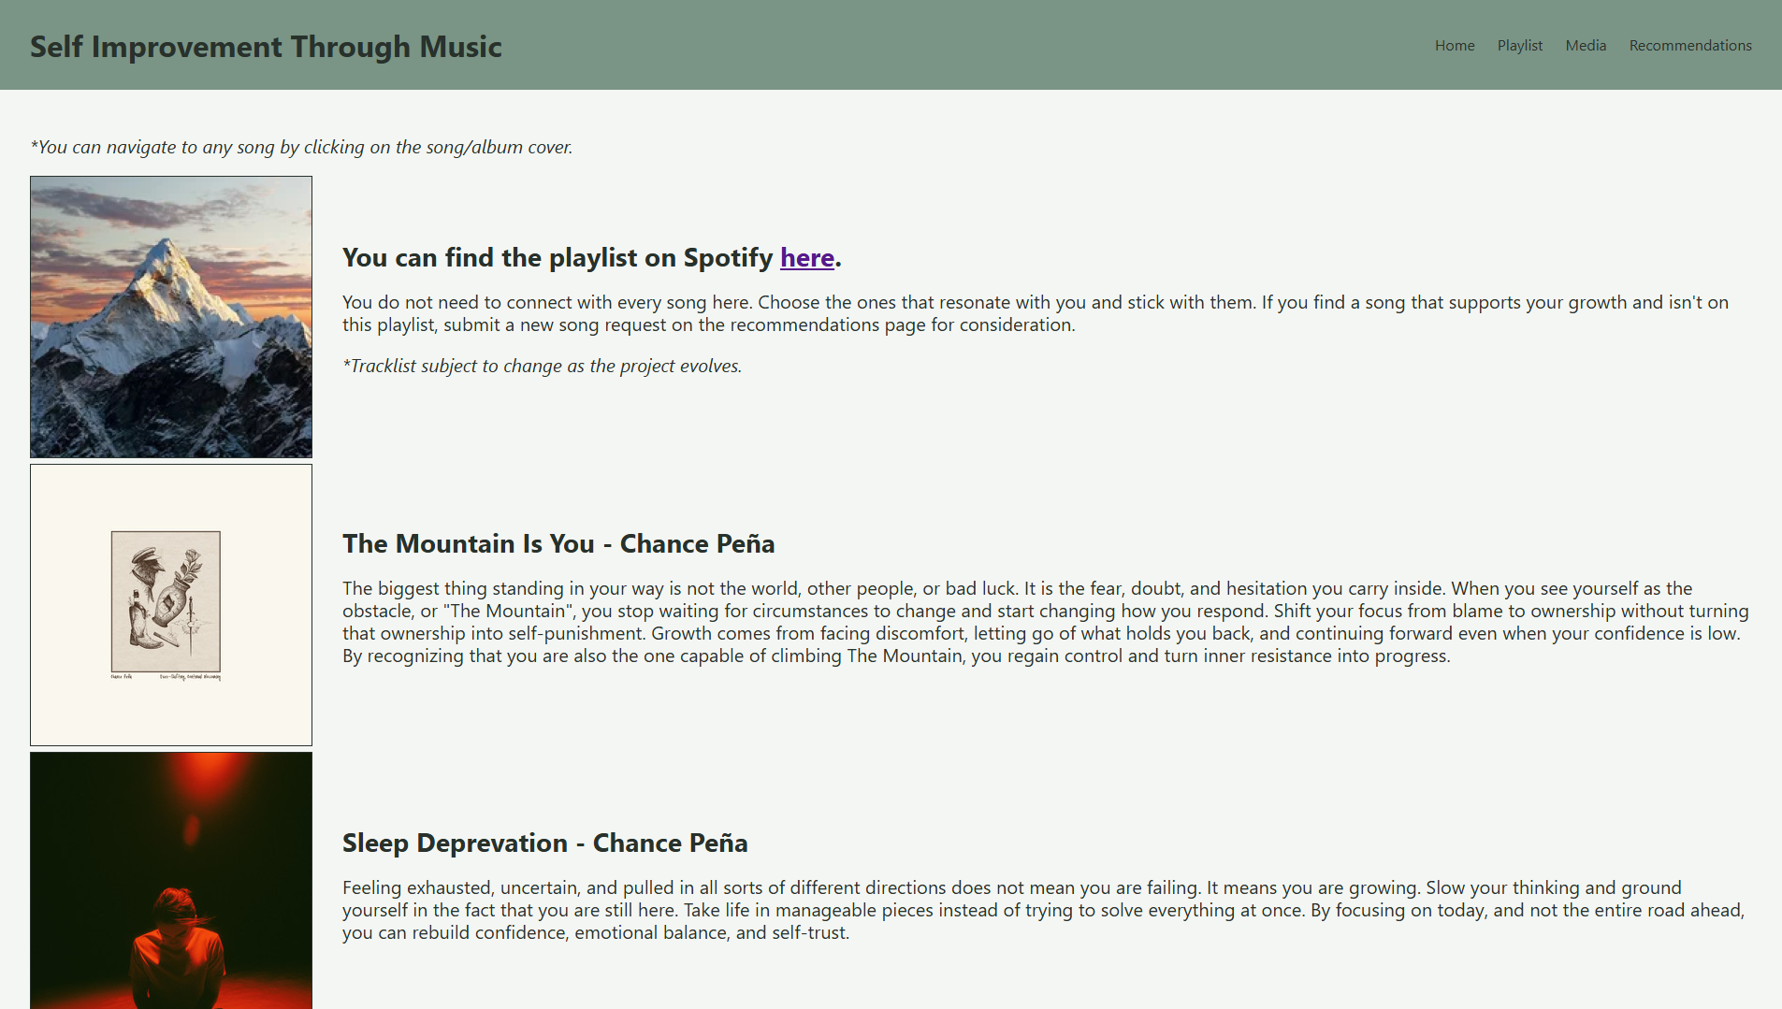Image resolution: width=1782 pixels, height=1009 pixels.
Task: Click the snowy mountain sunset image
Action: tap(171, 317)
